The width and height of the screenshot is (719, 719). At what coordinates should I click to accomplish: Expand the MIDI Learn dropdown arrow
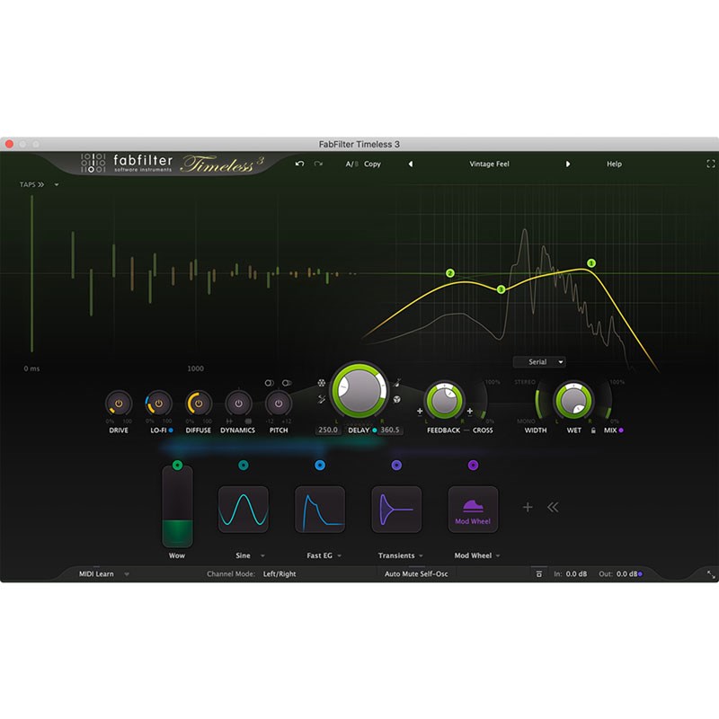click(x=127, y=574)
